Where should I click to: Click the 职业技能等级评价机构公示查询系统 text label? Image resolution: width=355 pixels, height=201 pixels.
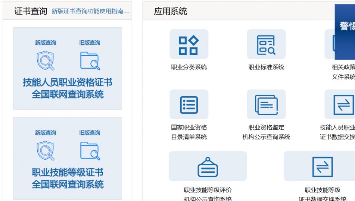point(208,194)
